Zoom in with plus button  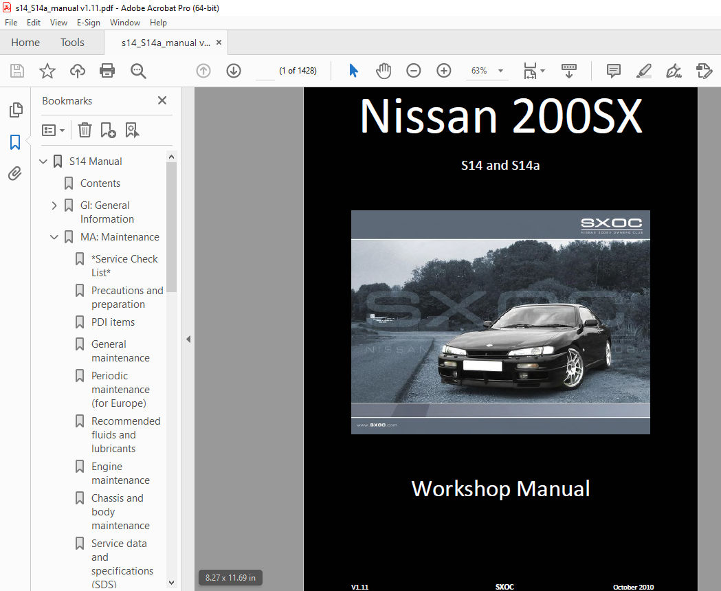(444, 71)
